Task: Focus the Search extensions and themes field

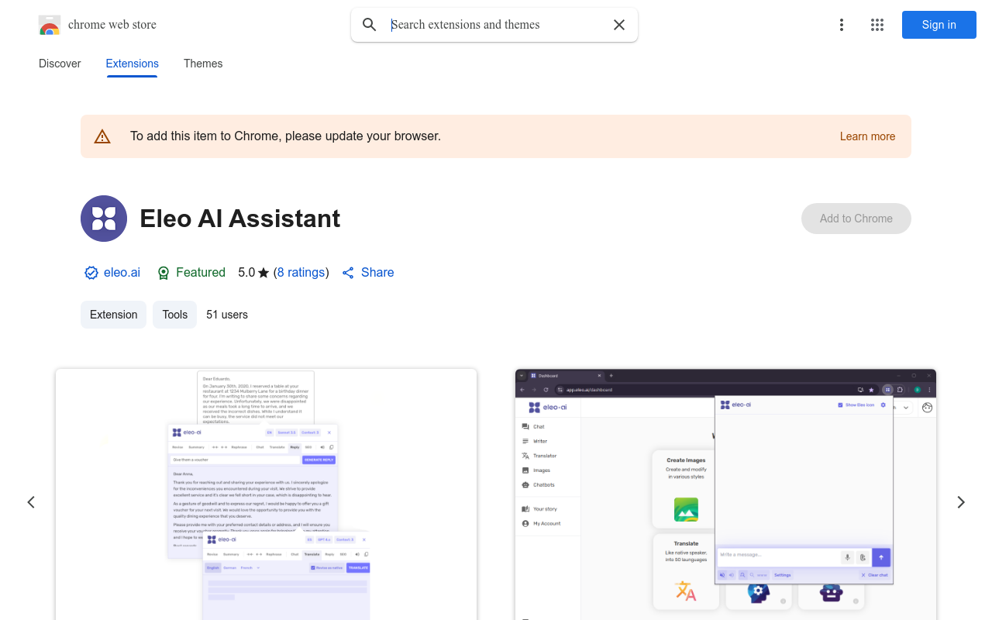Action: tap(496, 25)
